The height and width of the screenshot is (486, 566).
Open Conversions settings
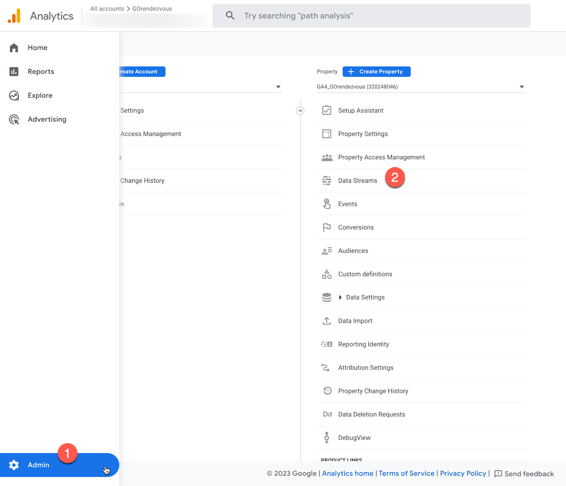[x=422, y=227]
